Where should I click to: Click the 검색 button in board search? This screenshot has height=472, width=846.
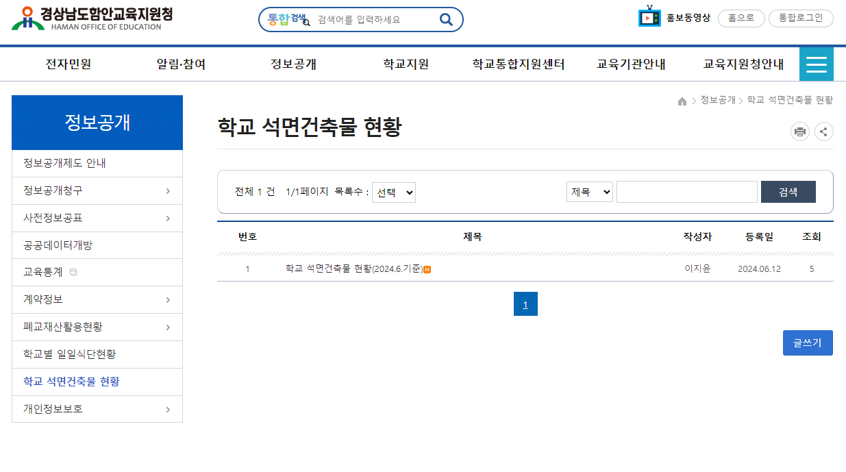788,192
